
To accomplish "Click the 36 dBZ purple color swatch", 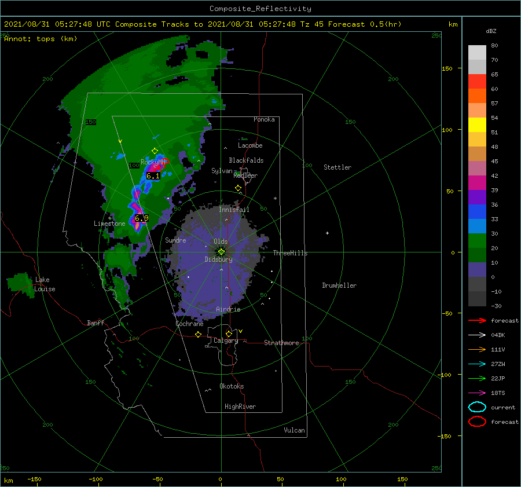I will tap(477, 197).
